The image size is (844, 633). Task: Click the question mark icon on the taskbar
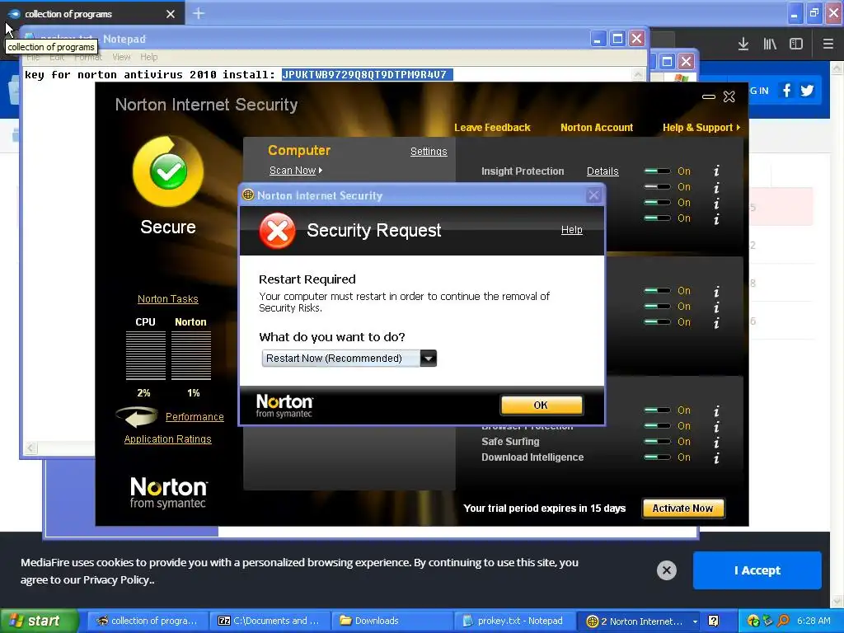[x=713, y=621]
